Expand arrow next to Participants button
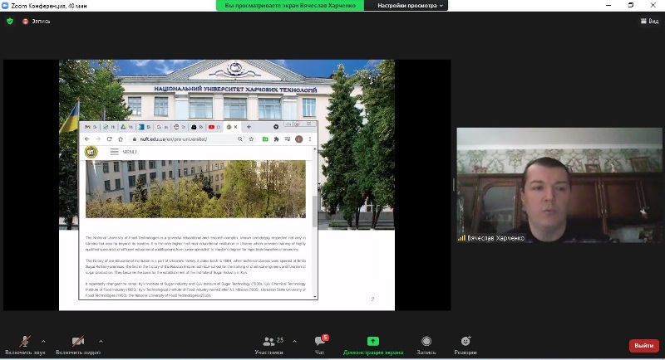The image size is (665, 360). [294, 341]
